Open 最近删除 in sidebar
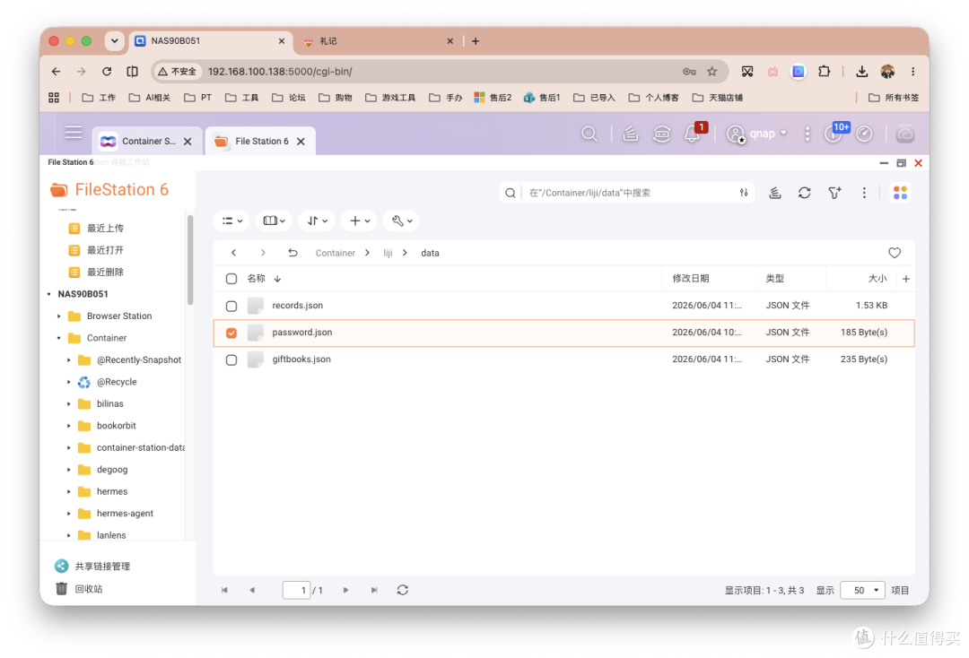 point(105,273)
